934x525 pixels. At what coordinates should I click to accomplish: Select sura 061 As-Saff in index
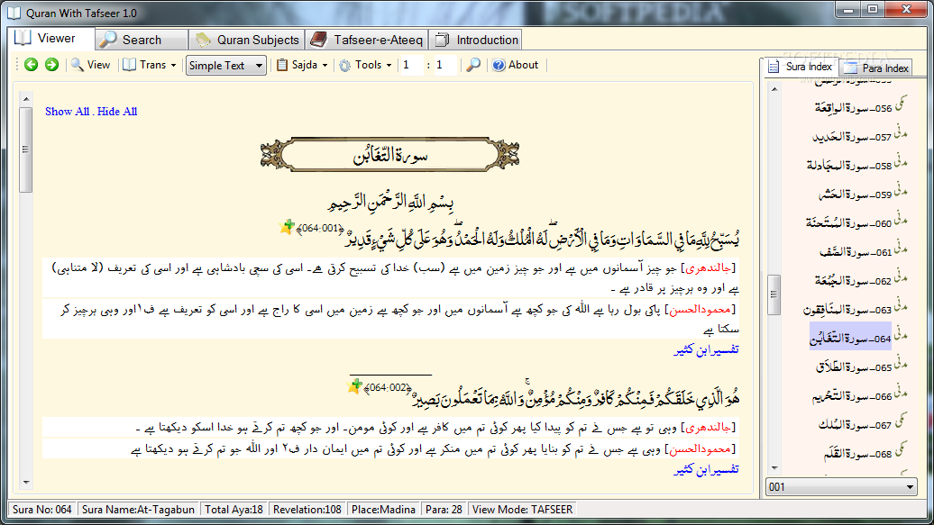(856, 252)
